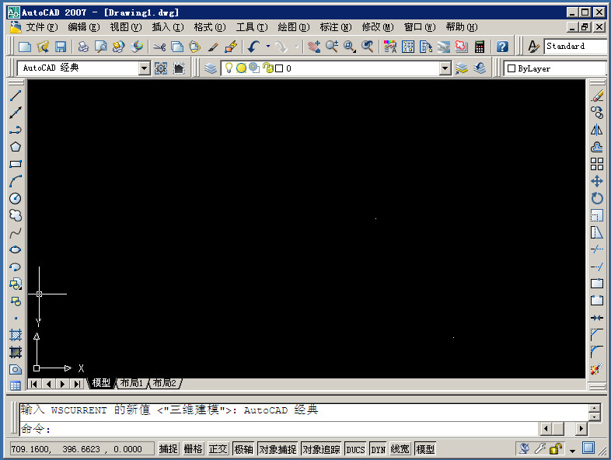
Task: Select the Rectangle drawing tool
Action: click(15, 164)
